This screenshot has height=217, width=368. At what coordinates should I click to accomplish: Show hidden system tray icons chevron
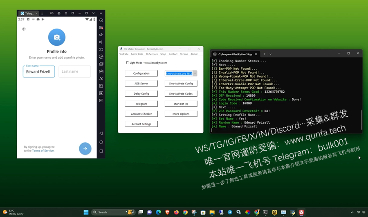tap(352, 213)
